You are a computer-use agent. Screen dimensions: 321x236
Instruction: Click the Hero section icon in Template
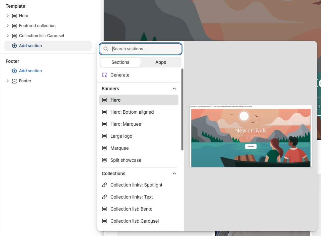pyautogui.click(x=14, y=16)
